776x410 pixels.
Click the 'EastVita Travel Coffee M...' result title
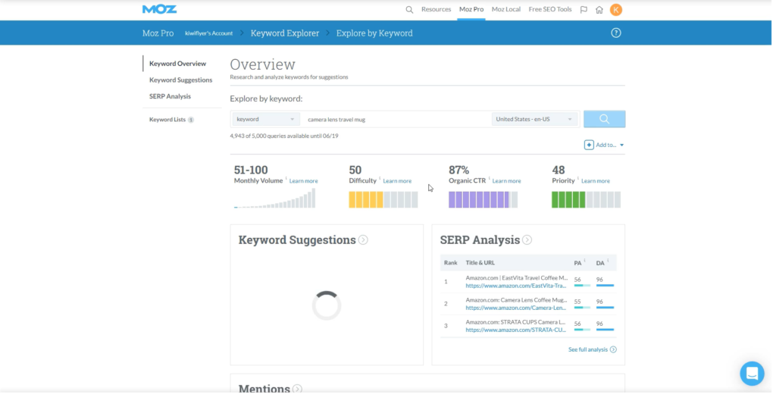pos(517,278)
